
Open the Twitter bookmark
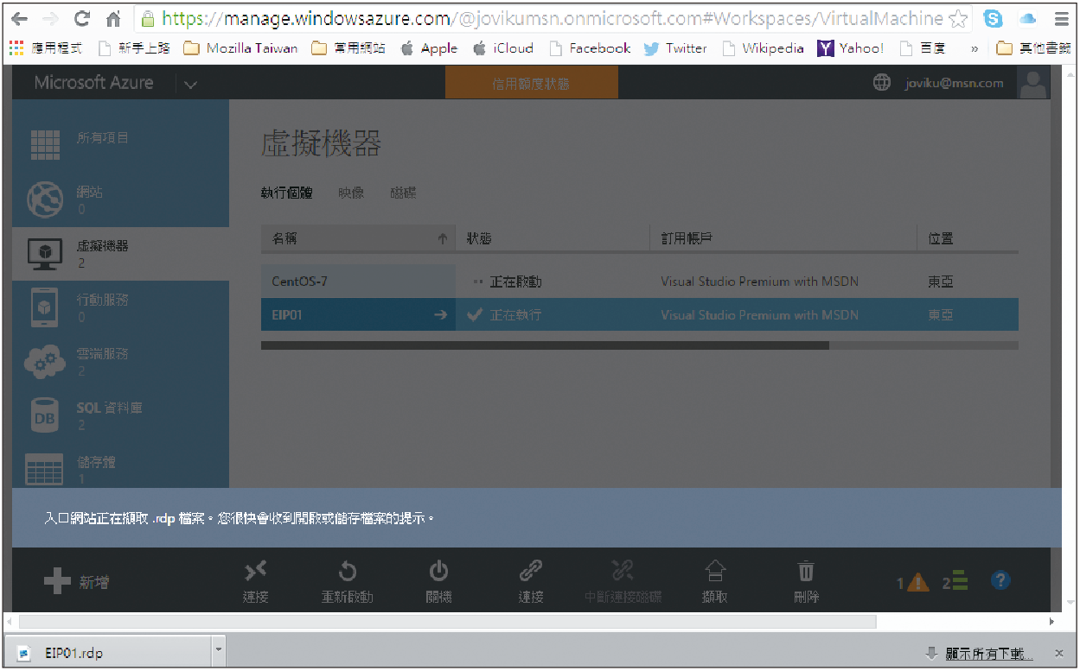pos(675,48)
